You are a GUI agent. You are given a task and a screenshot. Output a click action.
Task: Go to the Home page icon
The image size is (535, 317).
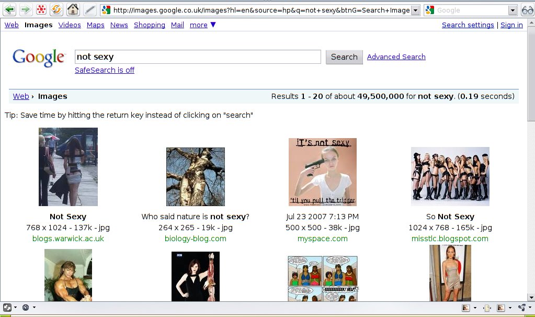pyautogui.click(x=73, y=9)
